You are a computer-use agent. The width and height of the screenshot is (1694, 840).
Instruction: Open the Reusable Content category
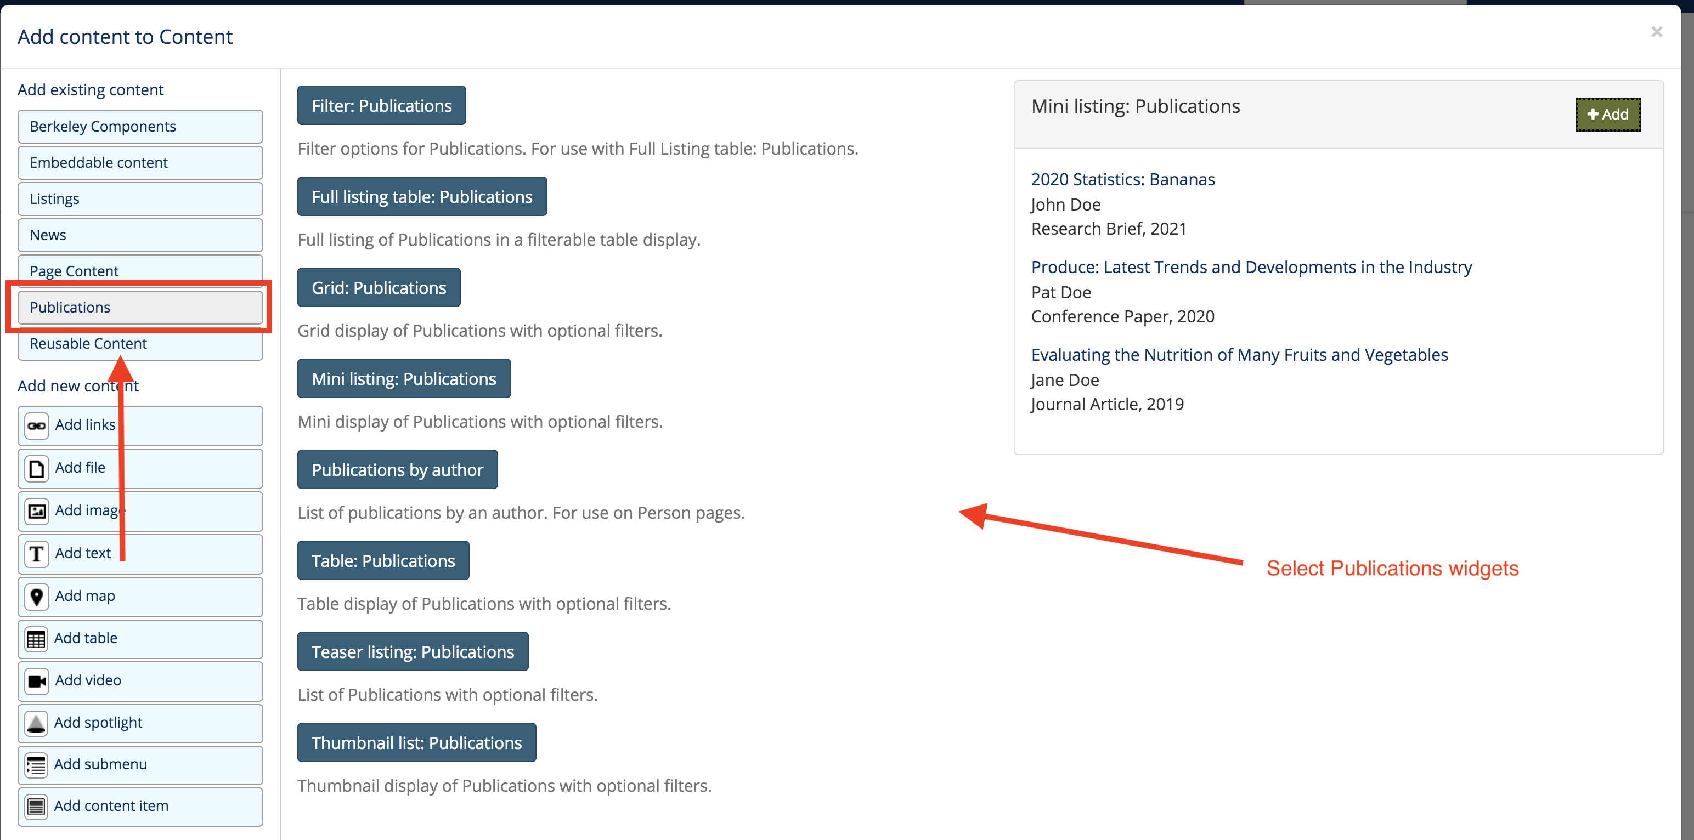pyautogui.click(x=140, y=344)
